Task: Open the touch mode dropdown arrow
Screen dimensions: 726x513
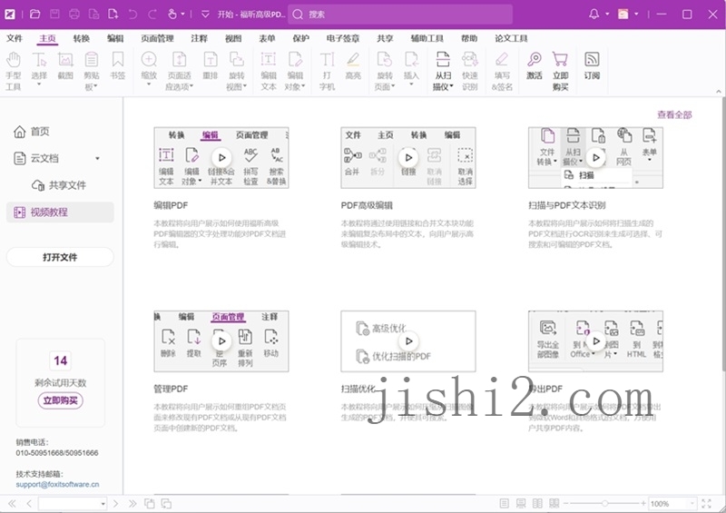Action: (183, 15)
